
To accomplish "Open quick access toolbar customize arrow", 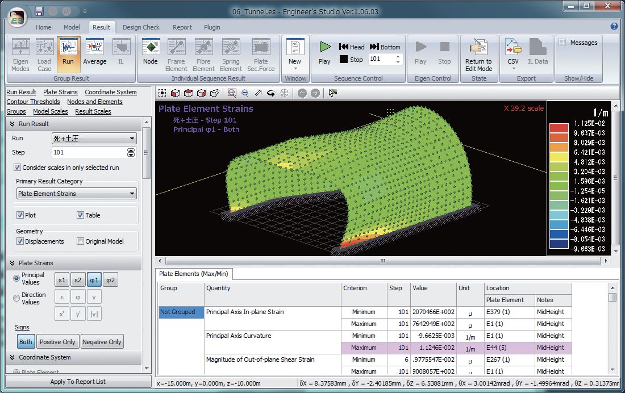I will pos(85,11).
